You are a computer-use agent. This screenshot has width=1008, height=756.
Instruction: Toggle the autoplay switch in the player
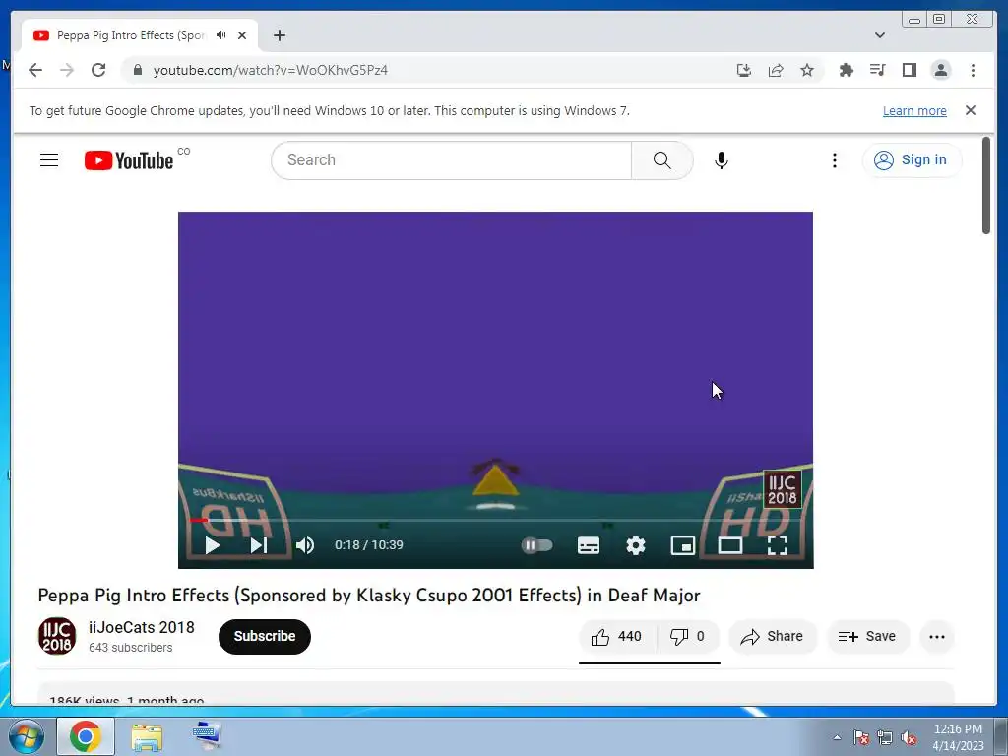[x=536, y=545]
